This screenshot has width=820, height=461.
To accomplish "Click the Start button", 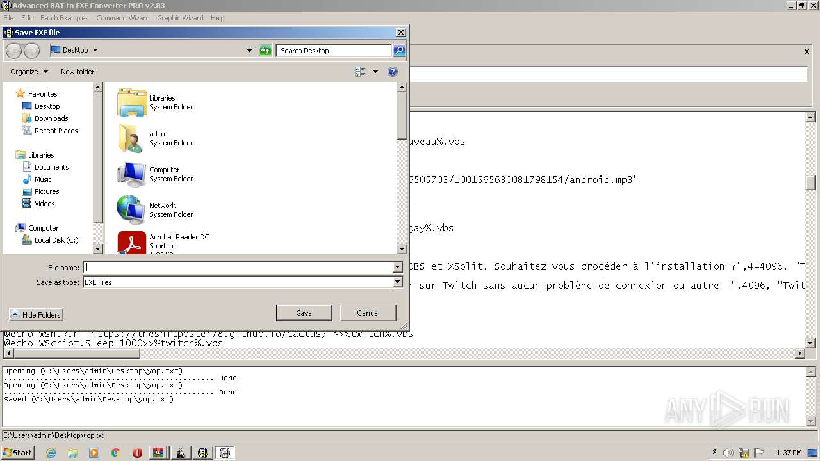I will tap(17, 453).
